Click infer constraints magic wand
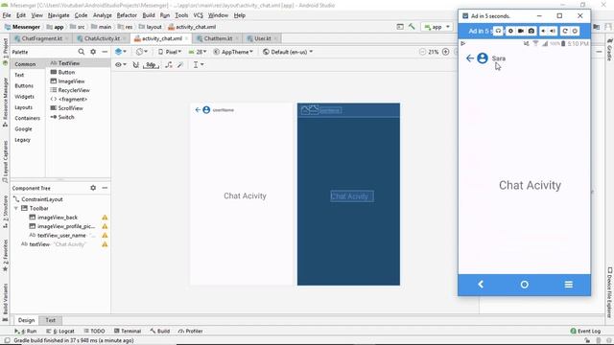614x345 pixels. [180, 64]
